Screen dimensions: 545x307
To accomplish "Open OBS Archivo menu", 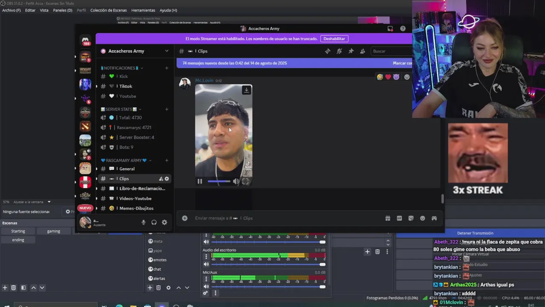I will point(11,10).
